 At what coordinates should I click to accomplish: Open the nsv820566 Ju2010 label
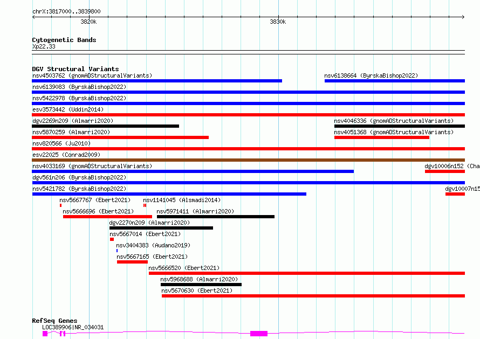(61, 143)
